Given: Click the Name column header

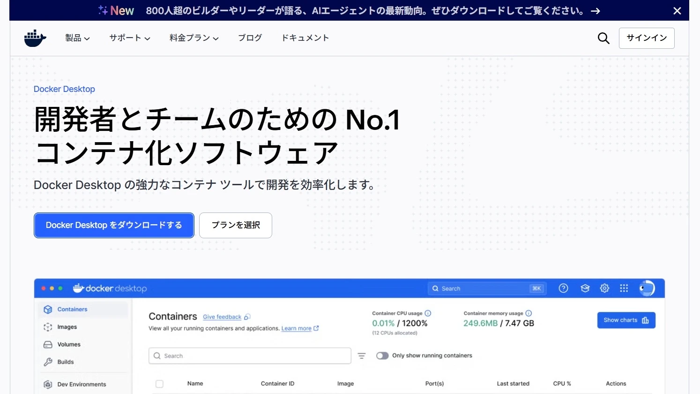Looking at the screenshot, I should pos(195,384).
